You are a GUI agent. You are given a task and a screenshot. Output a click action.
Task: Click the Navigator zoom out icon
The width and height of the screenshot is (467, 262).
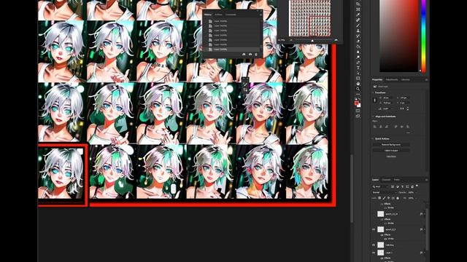[x=291, y=40]
